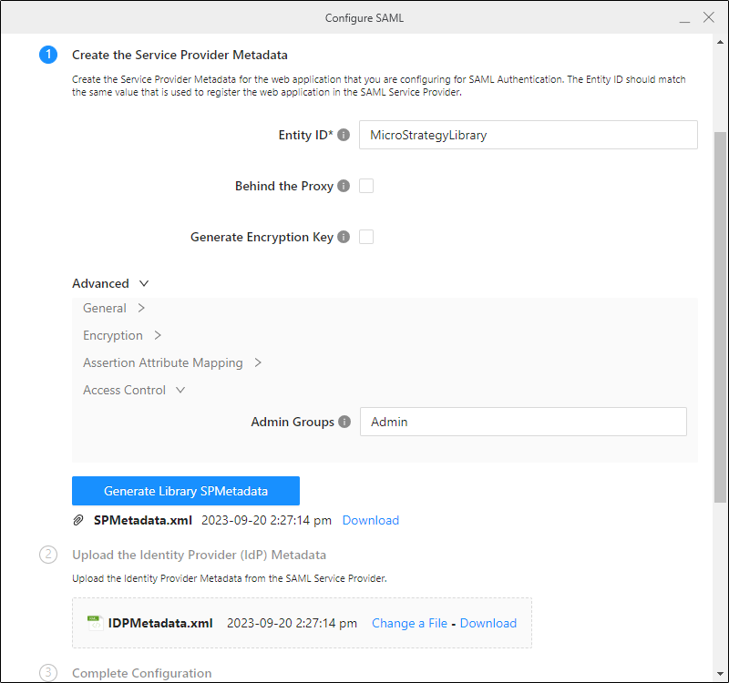Click the Entity ID text field

click(x=528, y=135)
